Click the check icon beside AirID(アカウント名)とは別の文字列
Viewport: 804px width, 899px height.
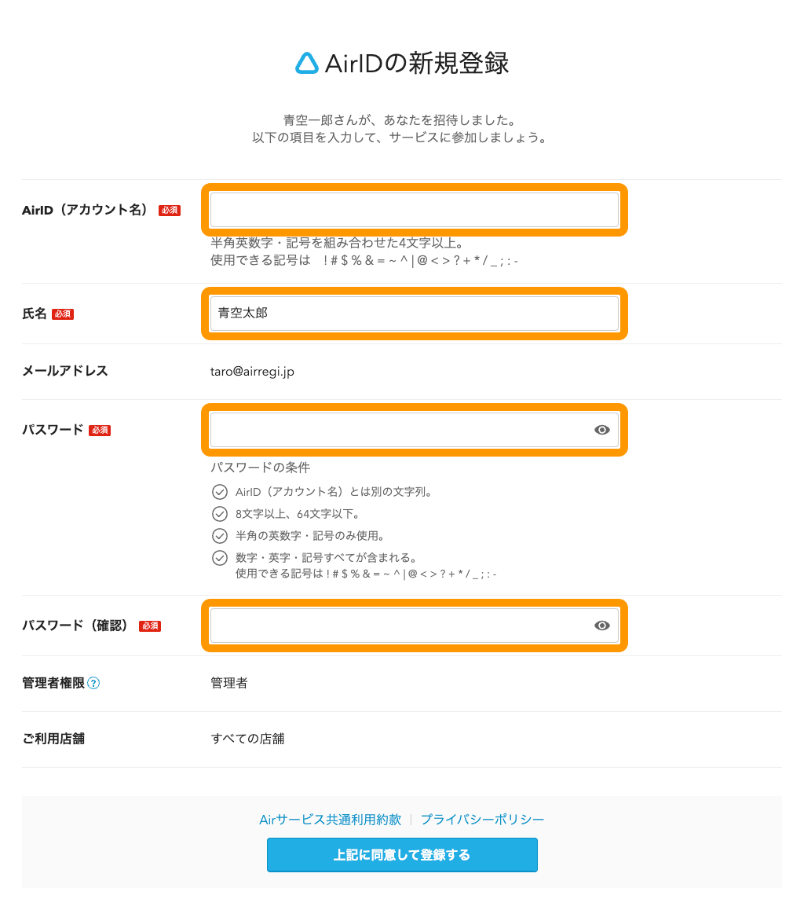pyautogui.click(x=220, y=492)
